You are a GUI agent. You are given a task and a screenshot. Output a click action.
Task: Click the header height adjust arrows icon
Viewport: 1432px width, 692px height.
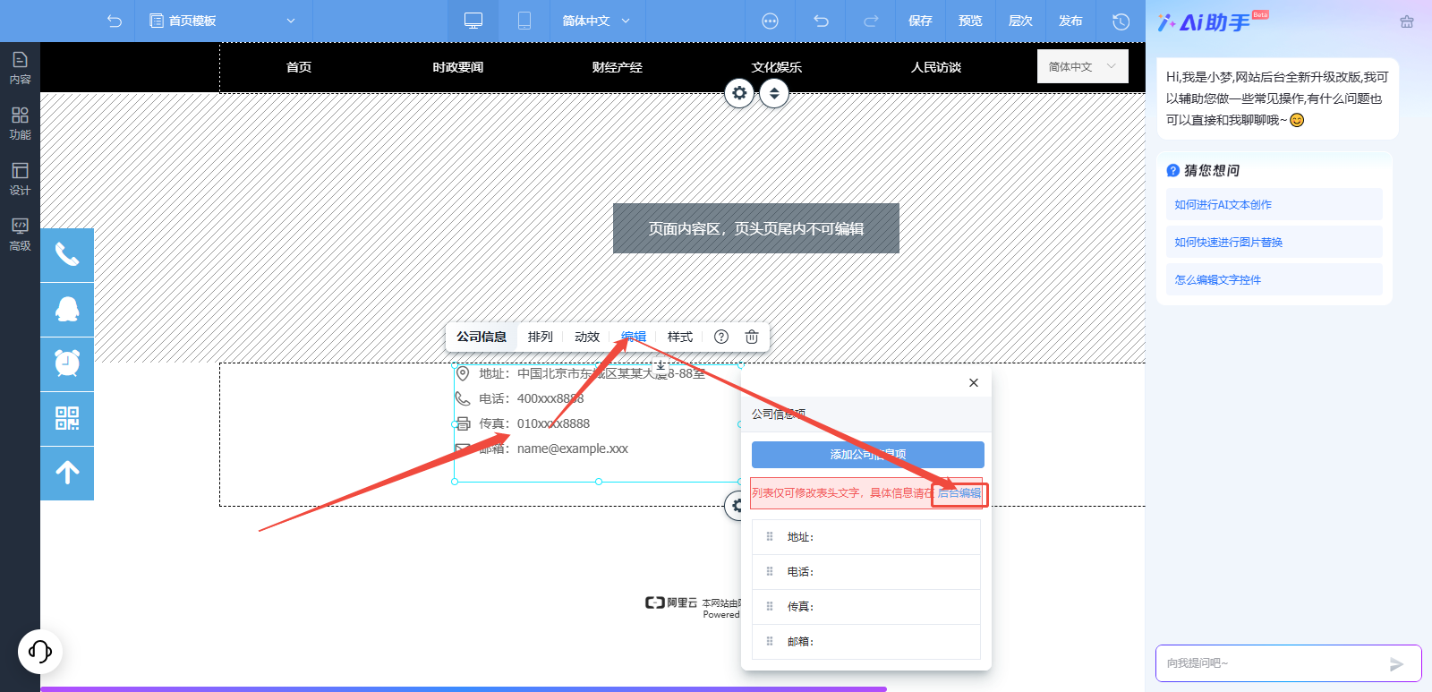click(x=774, y=92)
